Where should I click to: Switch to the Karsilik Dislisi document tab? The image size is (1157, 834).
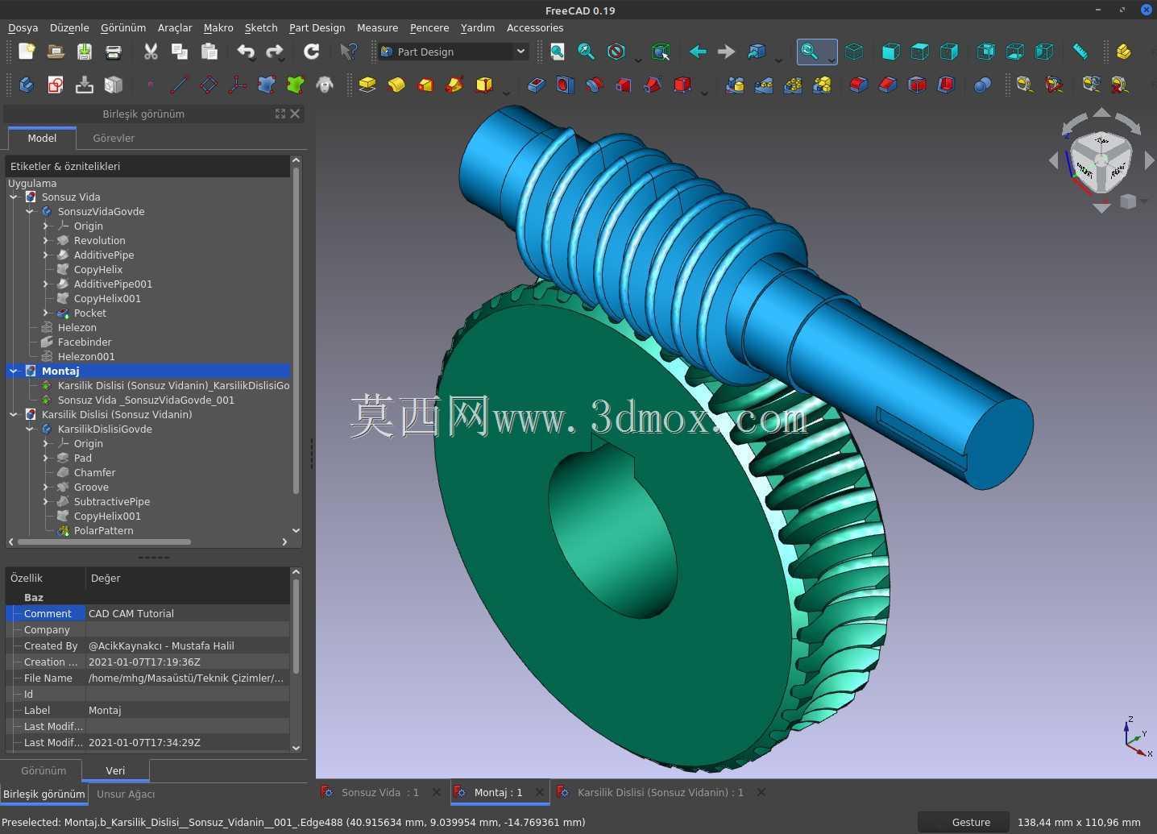[661, 792]
